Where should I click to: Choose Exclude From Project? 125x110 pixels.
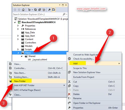94,77
